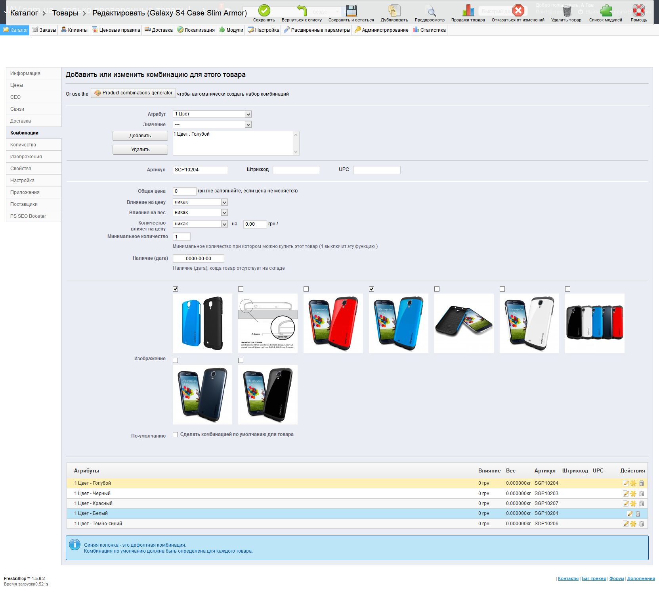Edit the Белый combination with pencil icon
The height and width of the screenshot is (601, 659).
pos(630,513)
